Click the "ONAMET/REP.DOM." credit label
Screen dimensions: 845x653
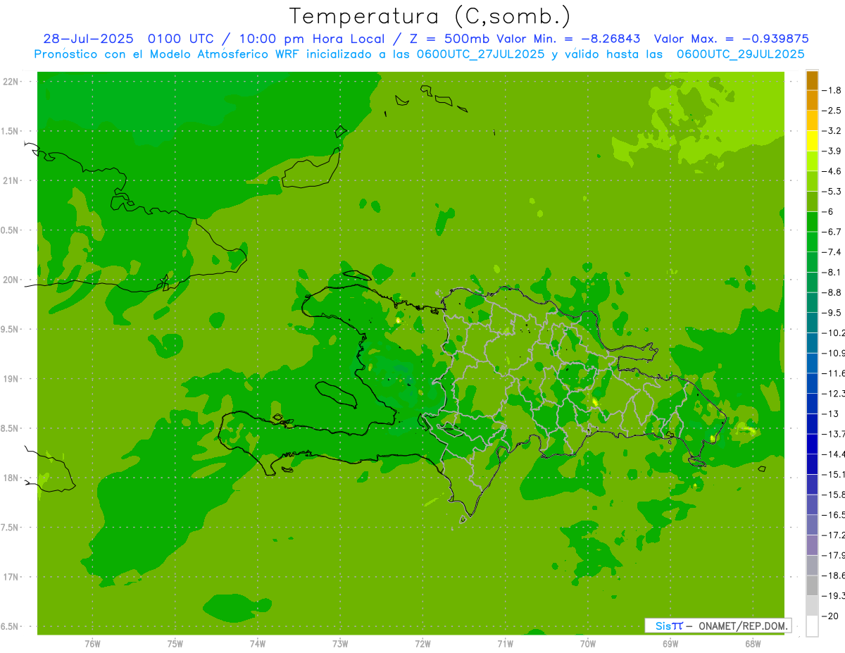tap(743, 626)
